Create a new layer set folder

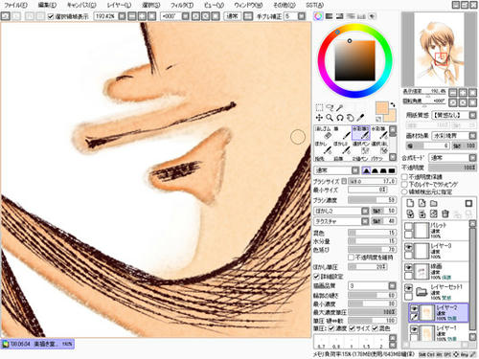pos(434,203)
